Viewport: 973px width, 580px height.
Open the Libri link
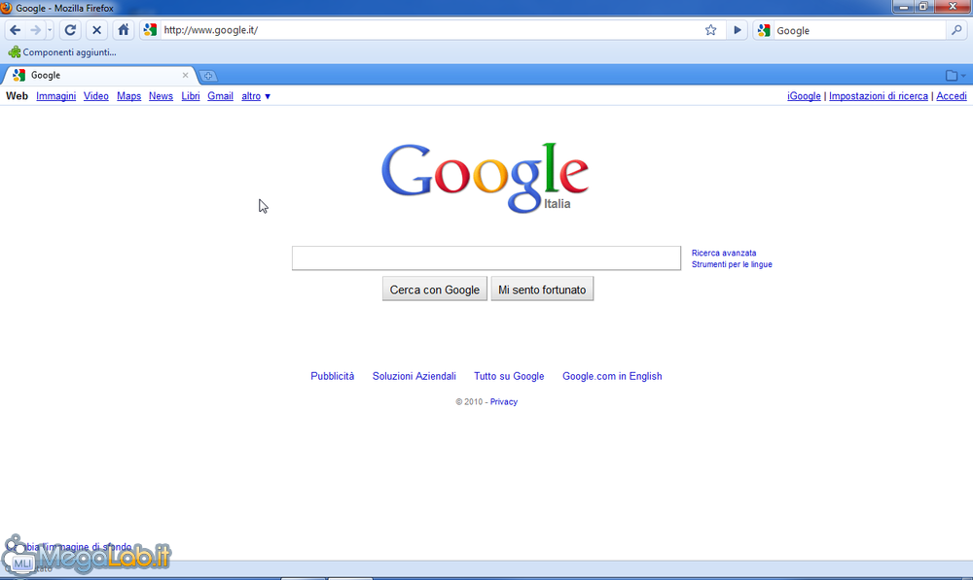point(191,96)
